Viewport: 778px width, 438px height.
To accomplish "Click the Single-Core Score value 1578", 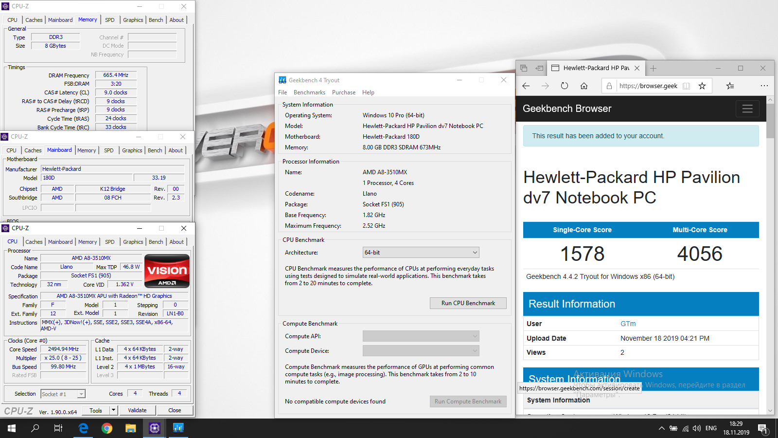I will 582,254.
